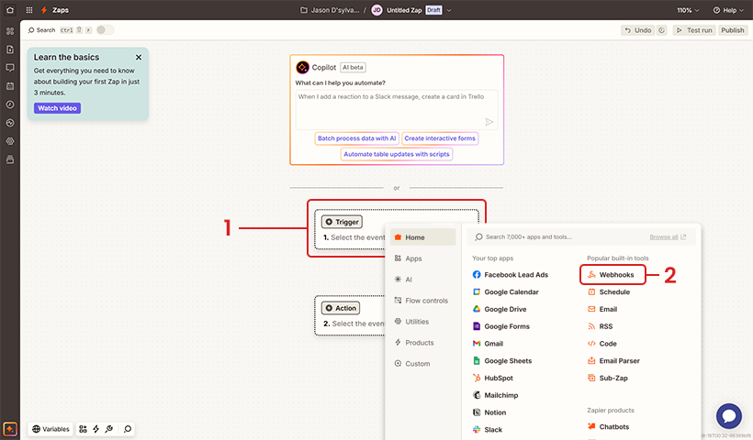Screen dimensions: 753x440
Task: Open the Copilot sparkle icon in sidebar
Action: [x=10, y=428]
